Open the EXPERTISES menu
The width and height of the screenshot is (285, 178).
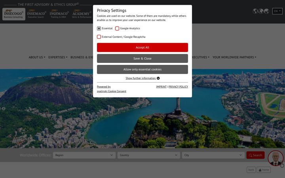point(58,57)
